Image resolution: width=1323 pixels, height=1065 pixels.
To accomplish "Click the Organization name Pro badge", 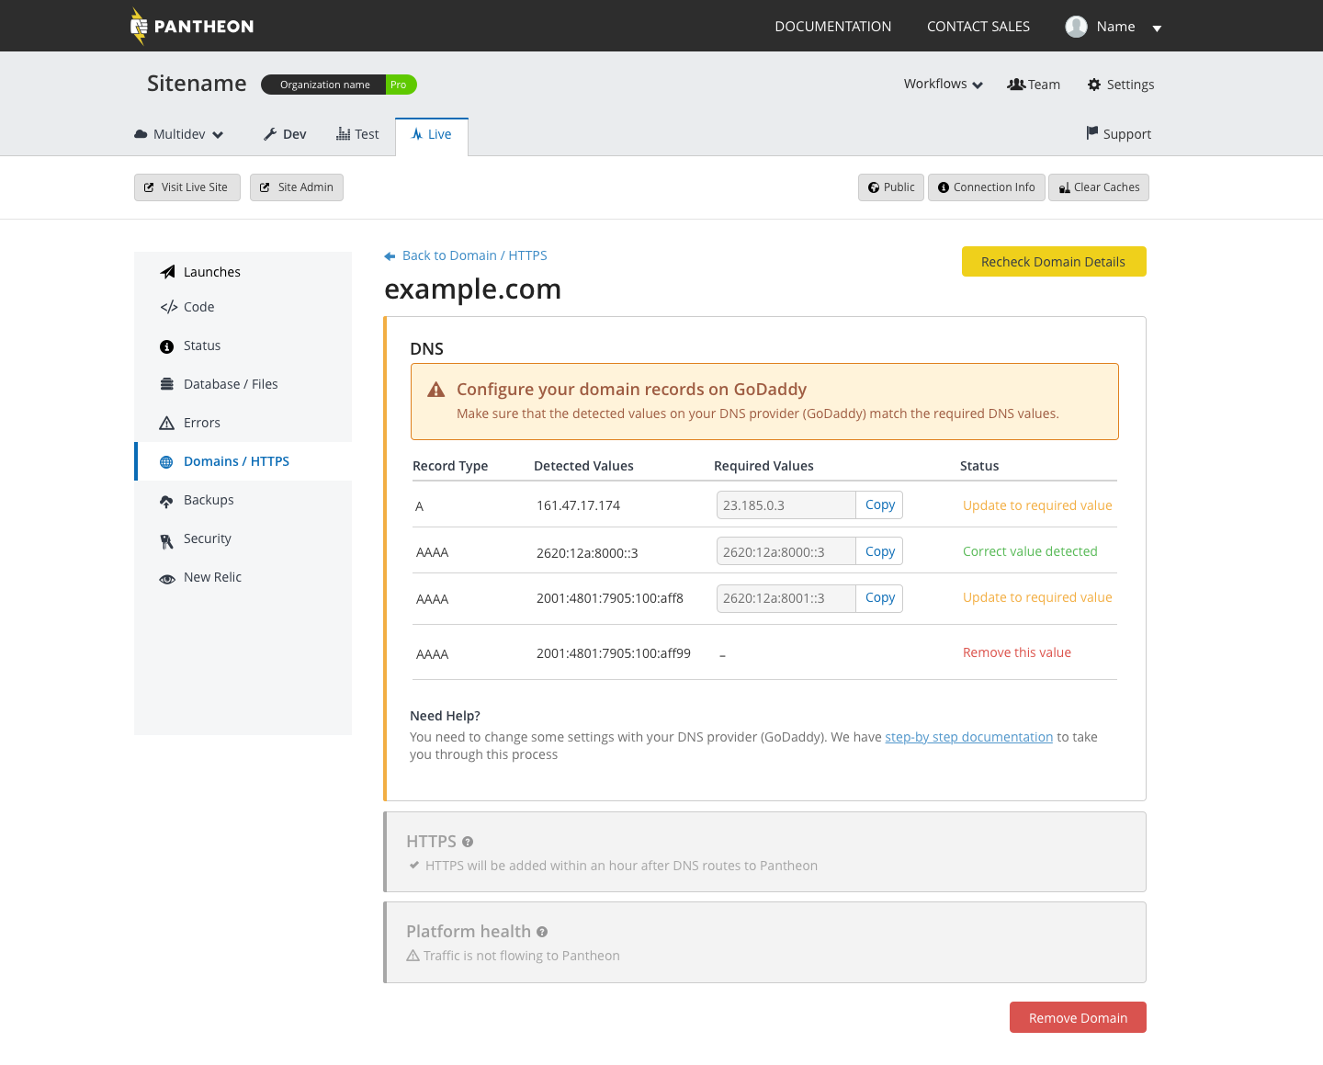I will point(339,85).
